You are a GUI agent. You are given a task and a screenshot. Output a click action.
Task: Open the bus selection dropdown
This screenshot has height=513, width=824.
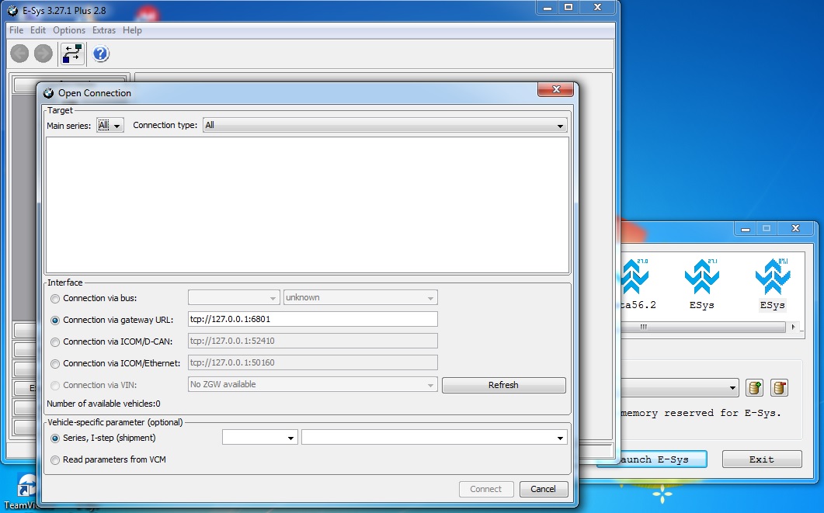tap(234, 298)
